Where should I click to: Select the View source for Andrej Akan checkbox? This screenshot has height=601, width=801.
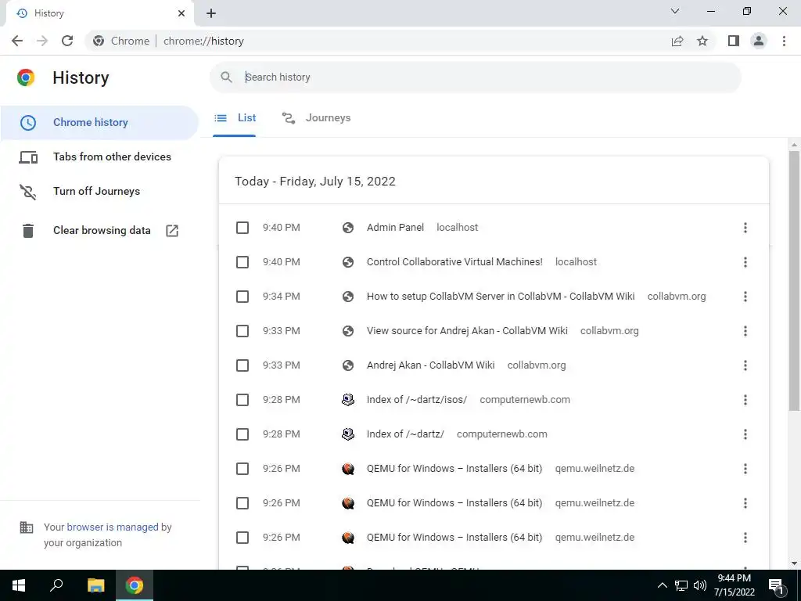click(x=242, y=331)
